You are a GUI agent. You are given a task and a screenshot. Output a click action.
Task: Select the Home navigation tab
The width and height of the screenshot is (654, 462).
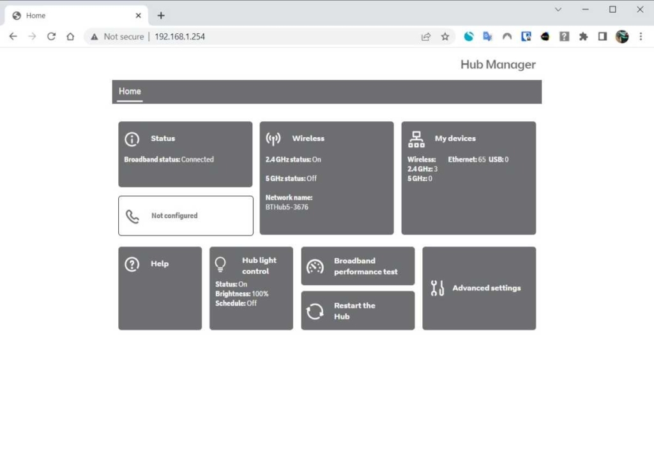coord(130,91)
